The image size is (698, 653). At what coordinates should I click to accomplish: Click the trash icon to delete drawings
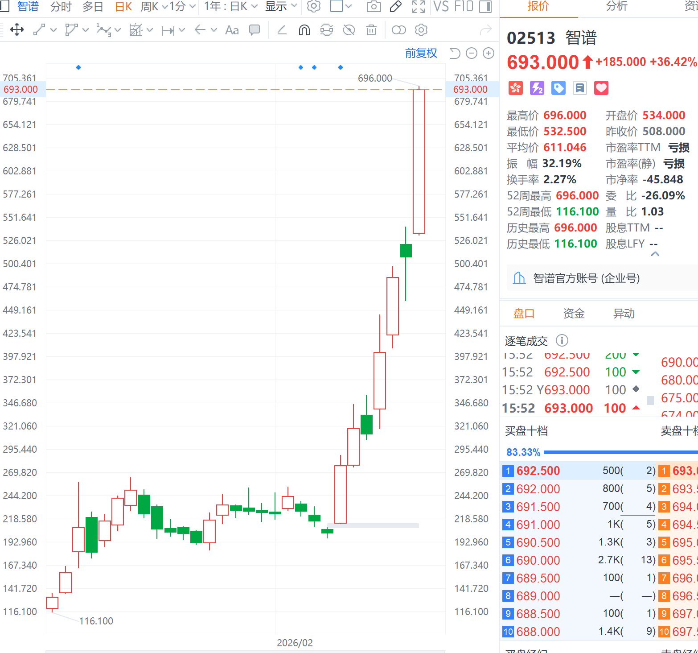(371, 30)
